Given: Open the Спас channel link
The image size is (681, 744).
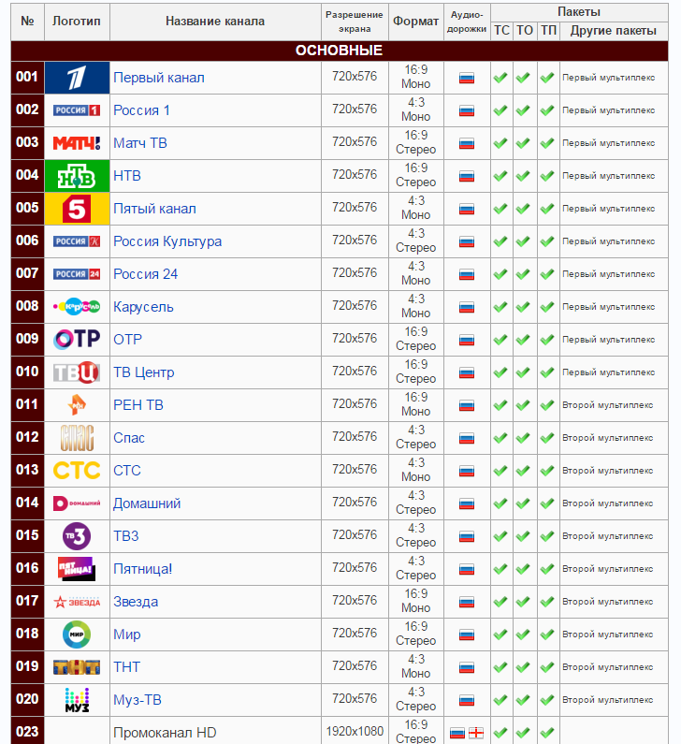Looking at the screenshot, I should [129, 438].
